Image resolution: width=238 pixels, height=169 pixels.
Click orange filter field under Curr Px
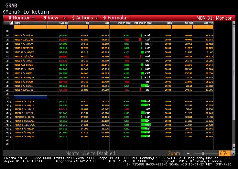tap(57, 27)
